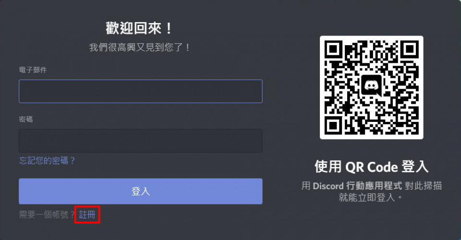Click the 我們很高興又見到您了! subtitle text
The width and height of the screenshot is (461, 240).
(x=140, y=48)
